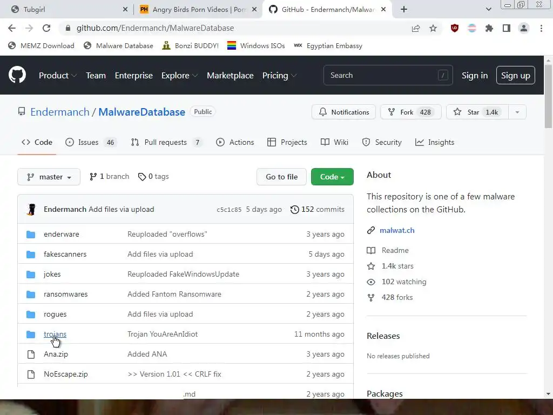This screenshot has width=553, height=415.
Task: Click the ransomwares folder icon
Action: pyautogui.click(x=31, y=294)
